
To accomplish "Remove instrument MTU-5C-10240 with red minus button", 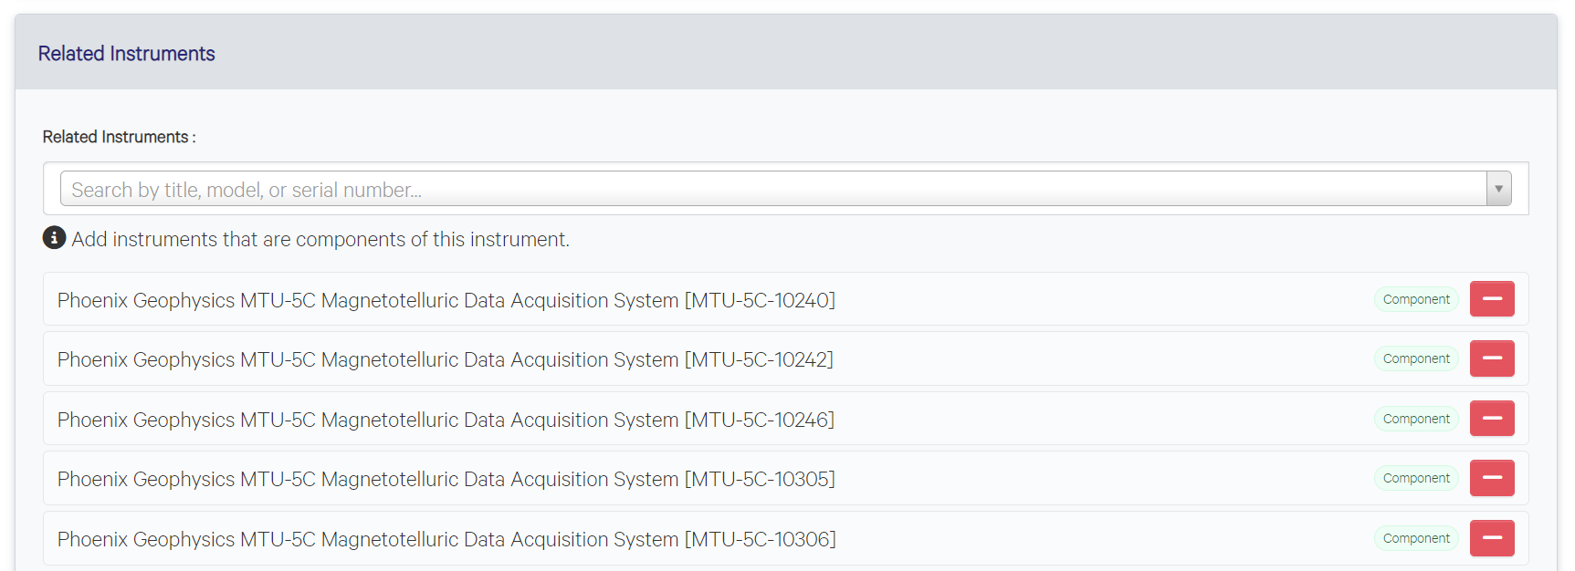I will point(1492,299).
